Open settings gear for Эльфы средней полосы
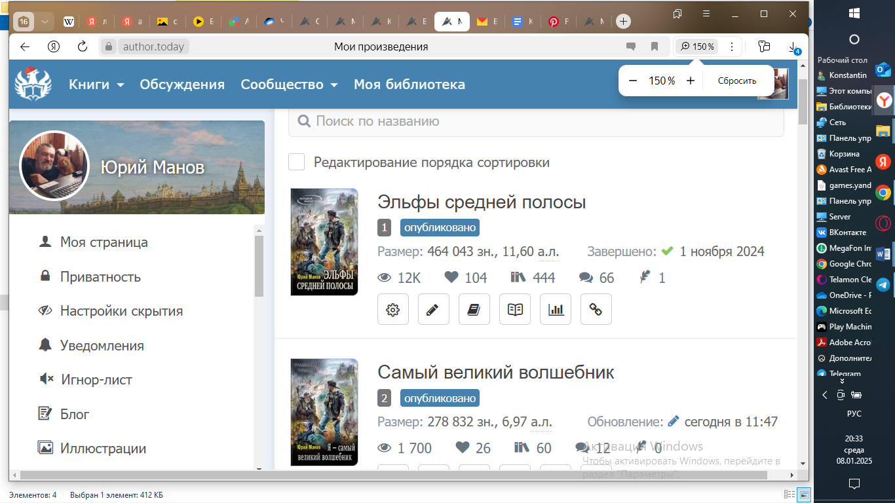Viewport: 895px width, 503px height. tap(393, 310)
